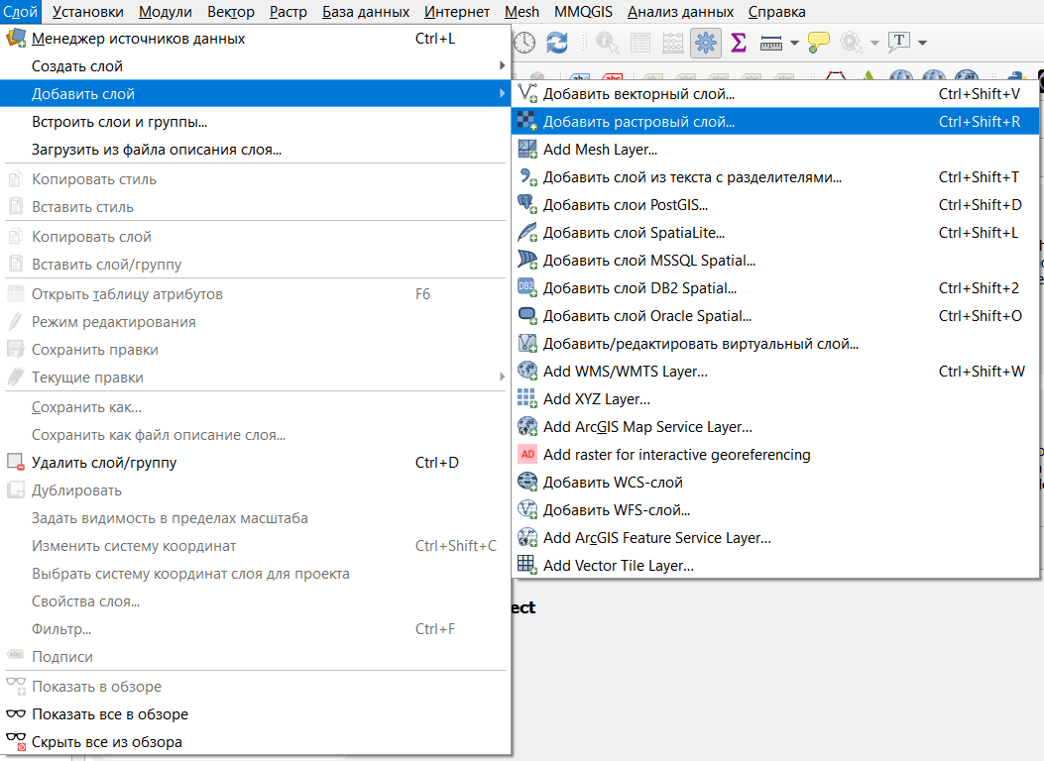Screen dimensions: 1044x761
Task: Click Add WMS/WMTS Layer option
Action: 625,372
